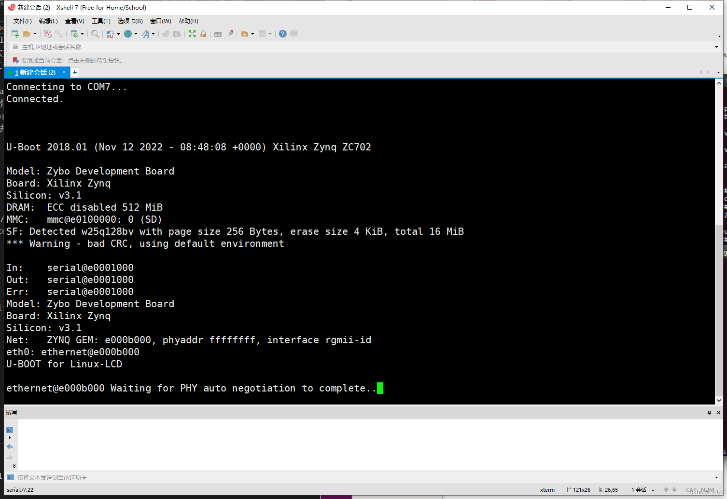Expand the compose bar dropdown arrow at right

[716, 477]
